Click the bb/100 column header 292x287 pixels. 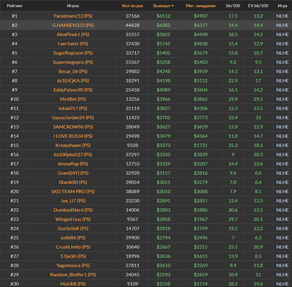[x=233, y=6]
